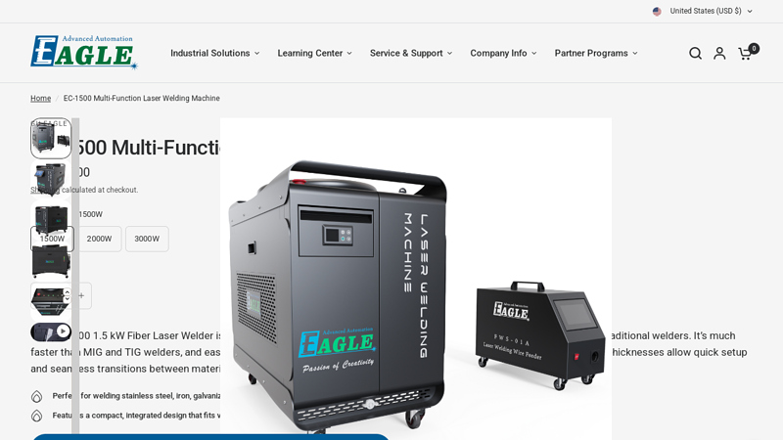Click the United States flag icon
This screenshot has height=440, width=783.
click(657, 12)
